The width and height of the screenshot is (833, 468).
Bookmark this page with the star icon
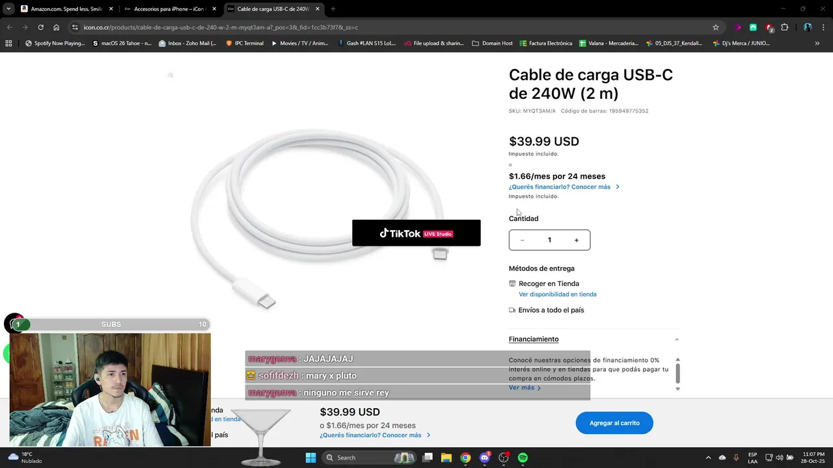[x=716, y=27]
